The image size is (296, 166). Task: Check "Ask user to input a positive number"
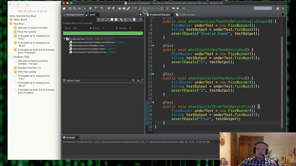coord(15,61)
